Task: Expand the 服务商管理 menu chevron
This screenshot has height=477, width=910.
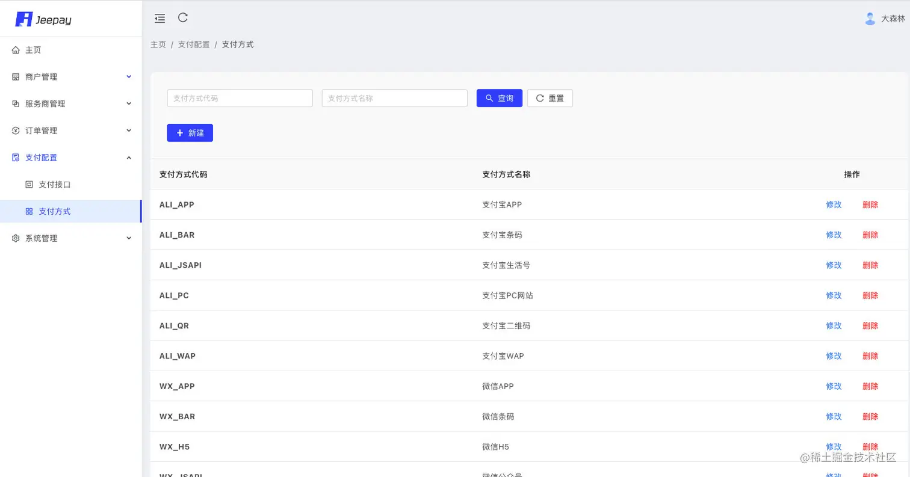Action: [x=129, y=103]
